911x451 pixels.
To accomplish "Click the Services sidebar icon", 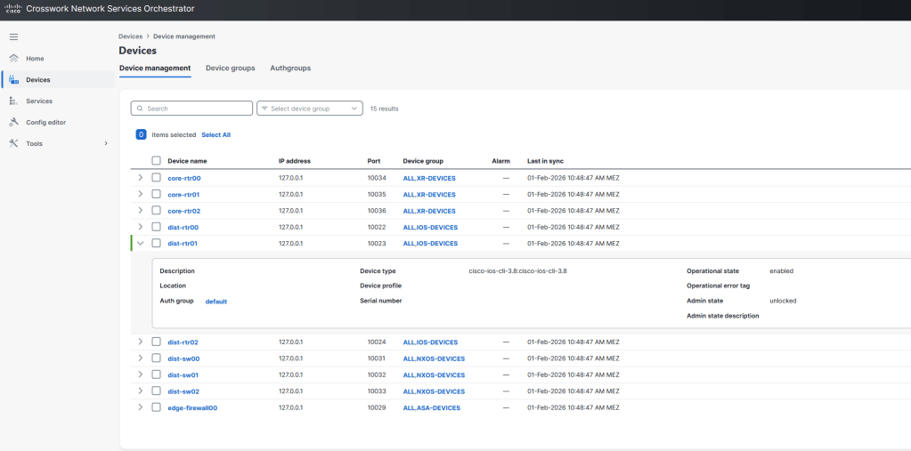I will coord(13,101).
